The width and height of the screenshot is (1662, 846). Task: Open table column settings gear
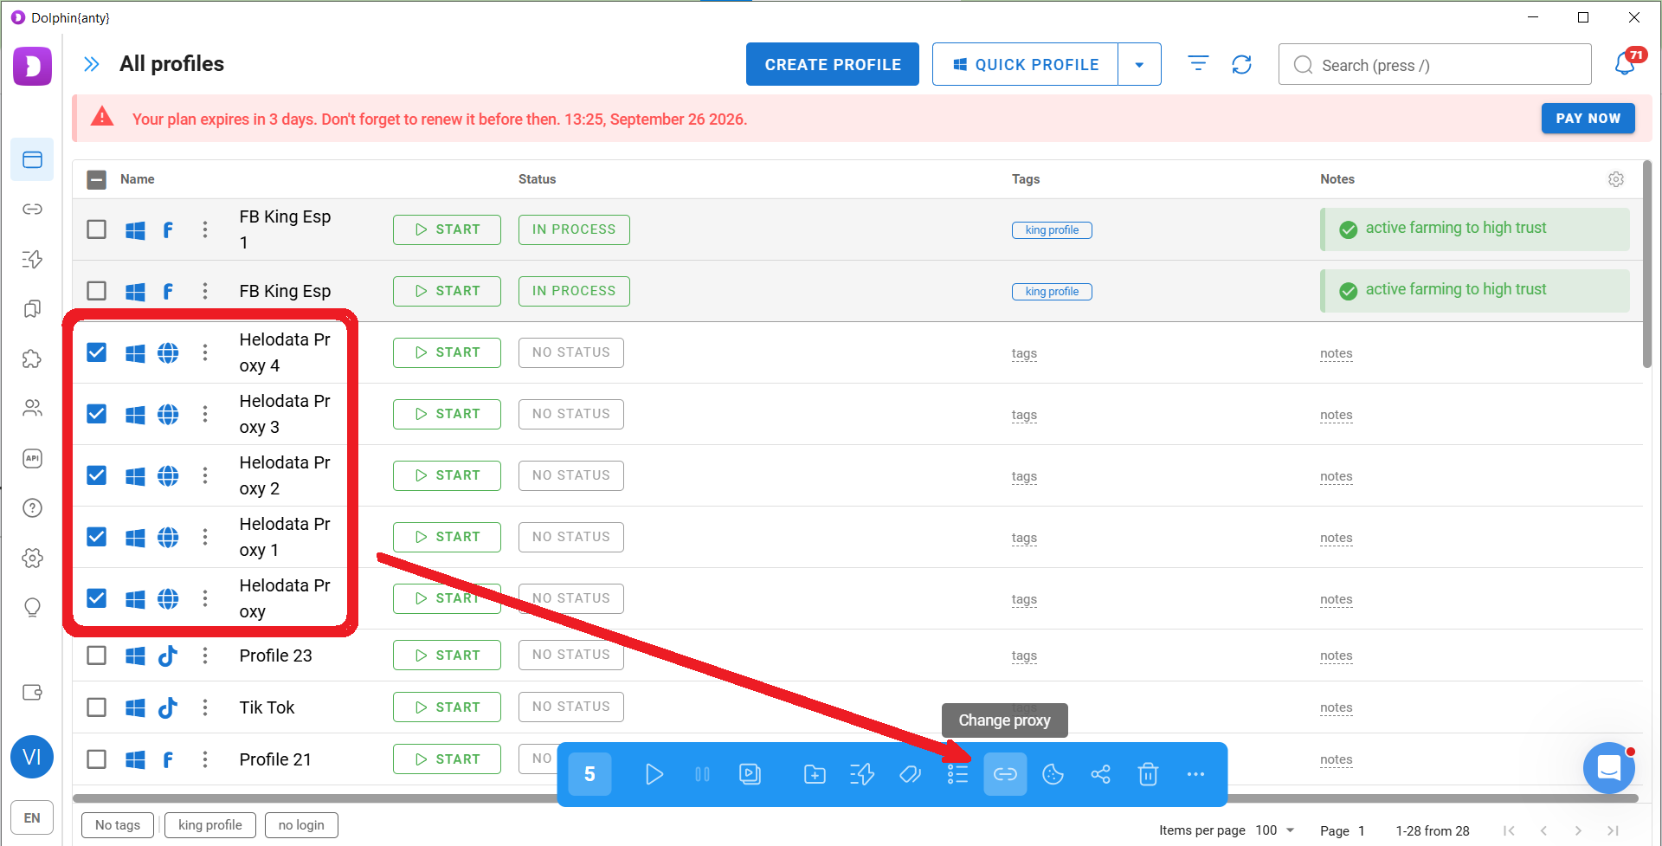coord(1616,179)
